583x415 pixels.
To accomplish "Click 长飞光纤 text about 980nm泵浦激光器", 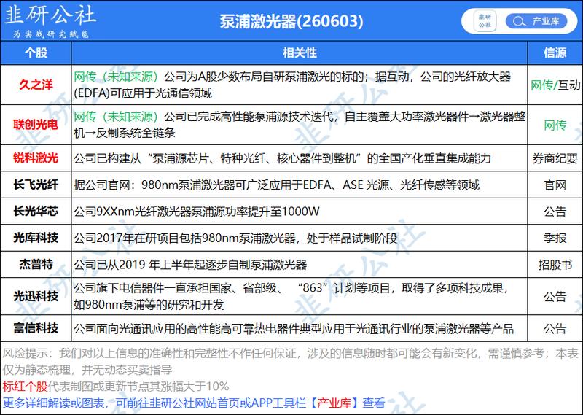I will pos(276,185).
